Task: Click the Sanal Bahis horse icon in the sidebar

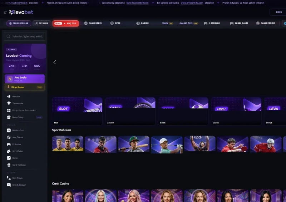Action: [x=9, y=151]
